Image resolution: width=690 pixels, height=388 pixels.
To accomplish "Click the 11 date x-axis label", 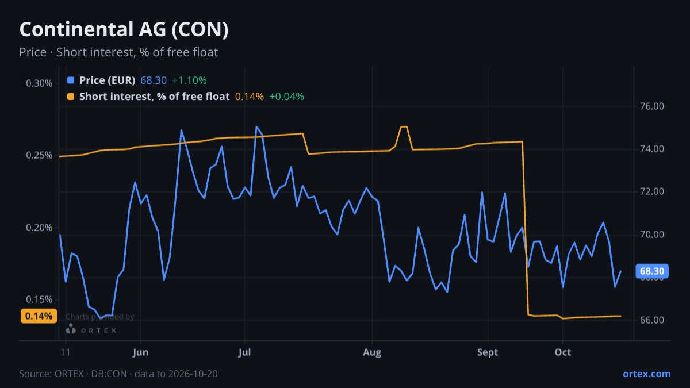I will [x=66, y=352].
